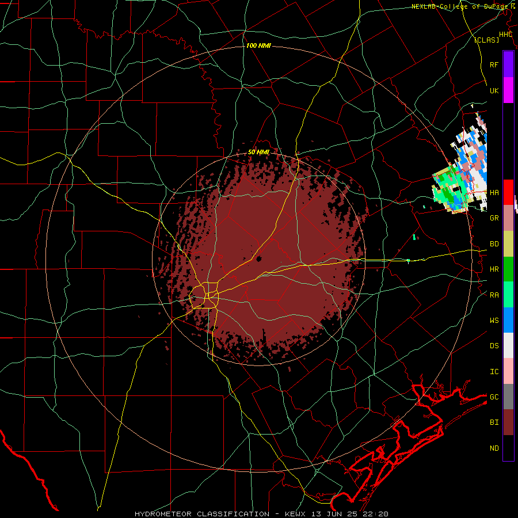
Task: Select the yellow BD legend swatch
Action: coord(508,244)
